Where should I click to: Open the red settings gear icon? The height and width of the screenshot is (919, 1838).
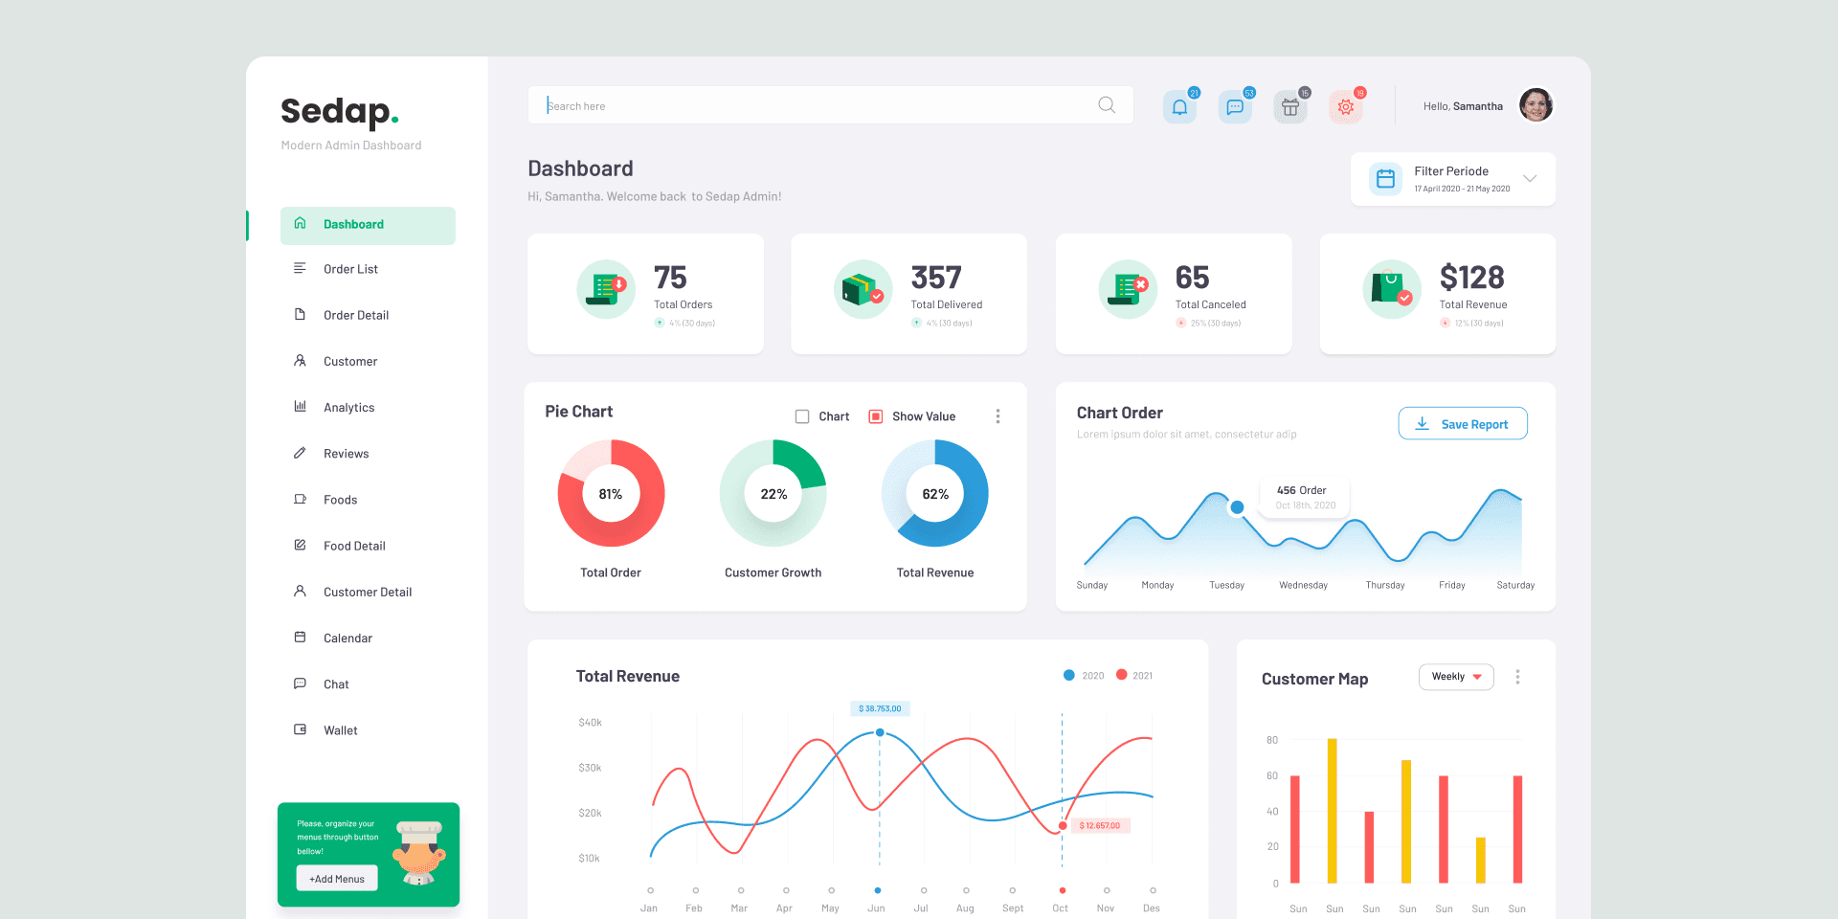coord(1345,107)
